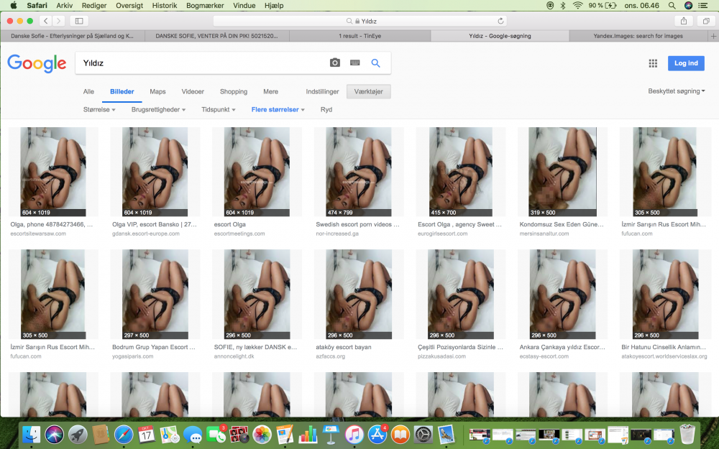This screenshot has height=449, width=719.
Task: Select the Shopping search category
Action: coord(234,92)
